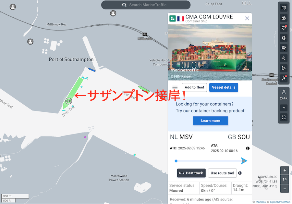Viewport: 292px width, 204px height.
Task: Click the pink marker dot on water
Action: point(85,137)
